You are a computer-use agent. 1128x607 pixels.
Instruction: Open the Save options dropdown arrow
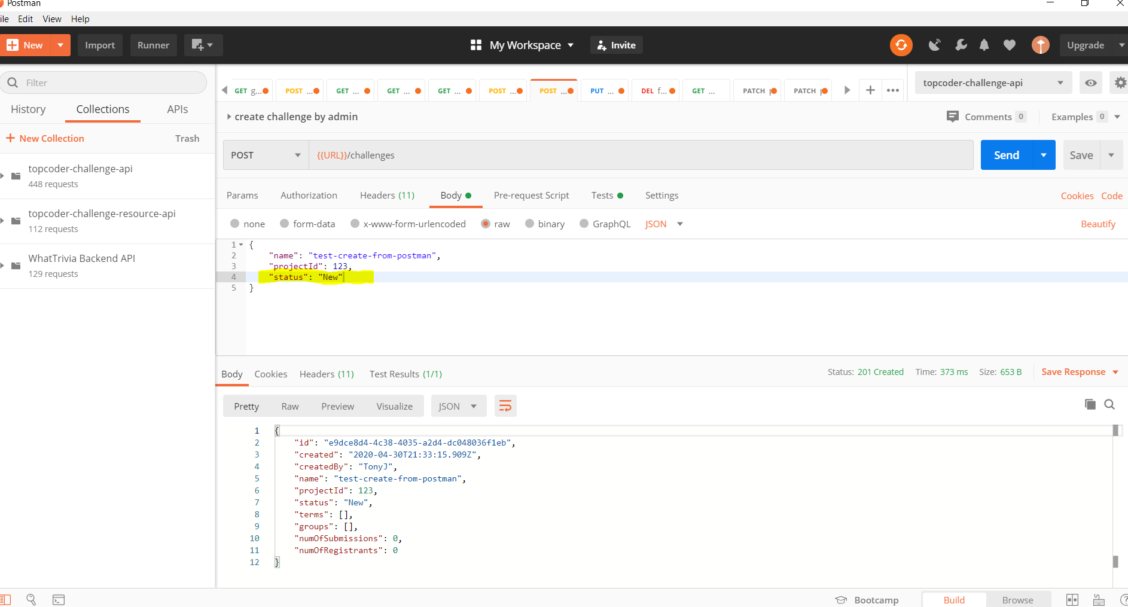click(1111, 155)
